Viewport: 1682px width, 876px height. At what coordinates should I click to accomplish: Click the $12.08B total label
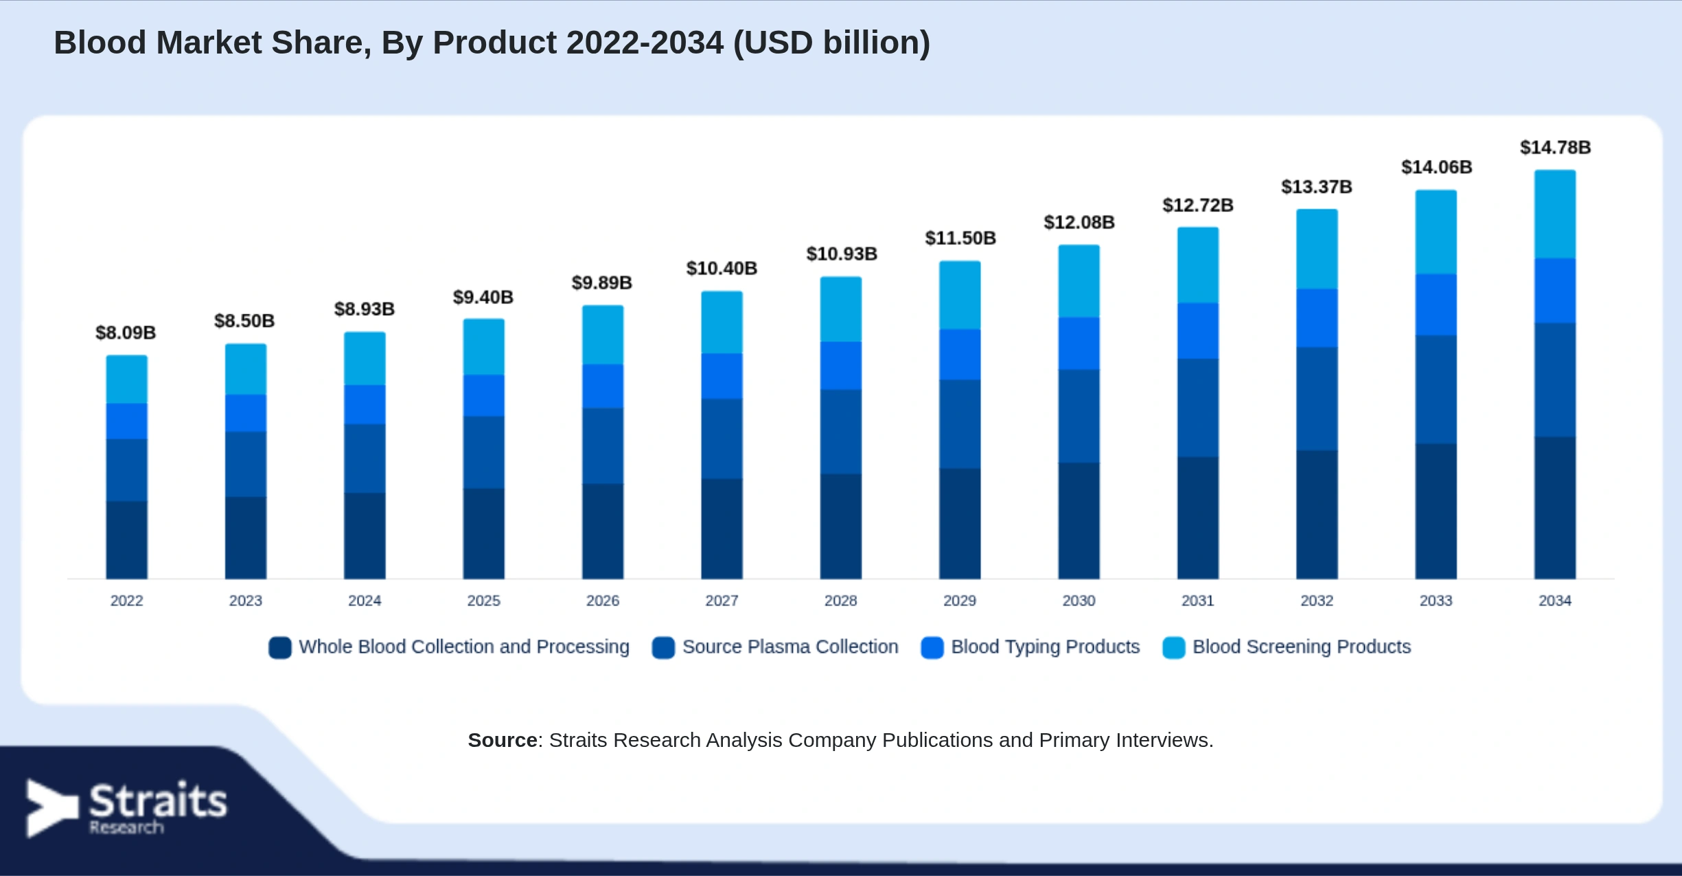[1079, 222]
